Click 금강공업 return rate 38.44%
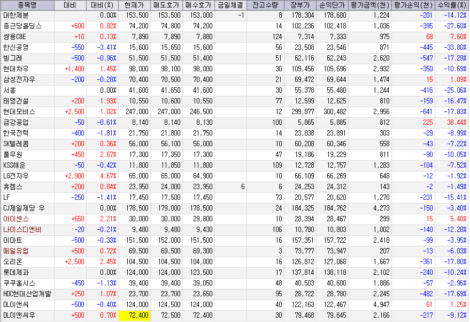Viewport: 470px width, 322px height. coord(457,123)
